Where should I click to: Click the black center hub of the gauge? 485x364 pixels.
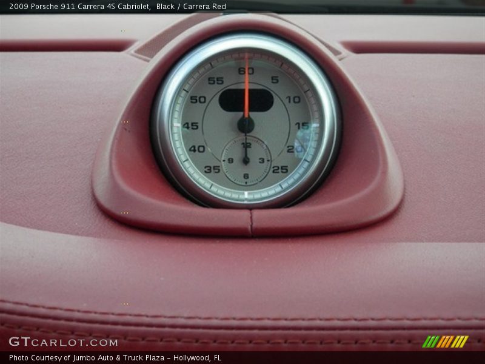pyautogui.click(x=246, y=124)
